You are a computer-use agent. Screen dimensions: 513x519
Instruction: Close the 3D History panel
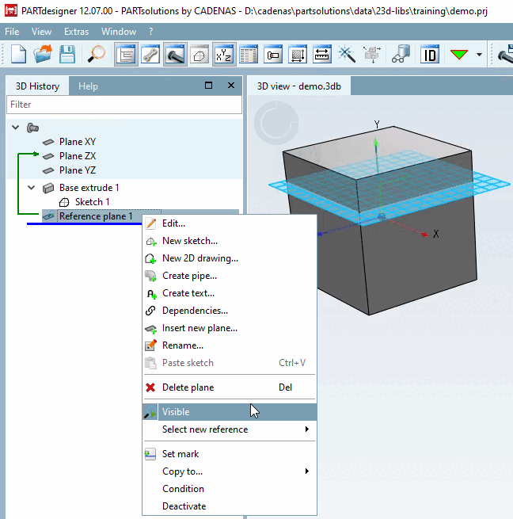tap(231, 86)
